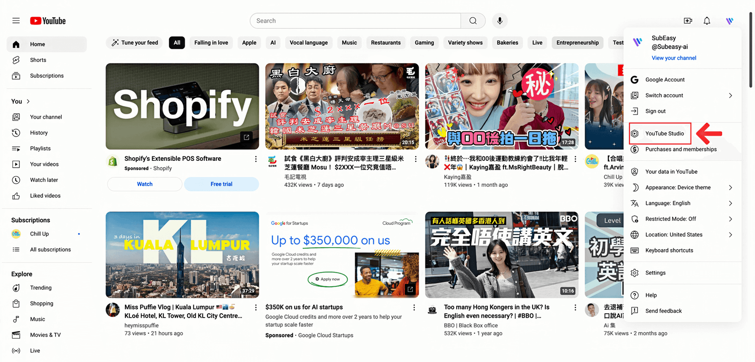Click the Watch button on Shopify ad
755x362 pixels.
pos(145,184)
